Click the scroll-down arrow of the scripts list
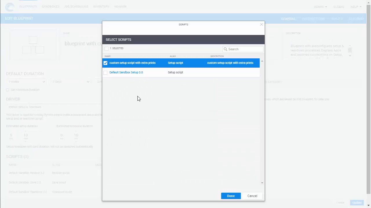Image resolution: width=371 pixels, height=208 pixels. click(x=262, y=183)
